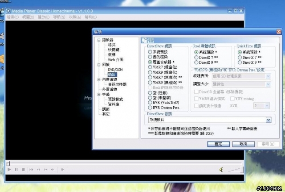The width and height of the screenshot is (285, 192).
Task: Click the frame step icon
Action: [62, 170]
